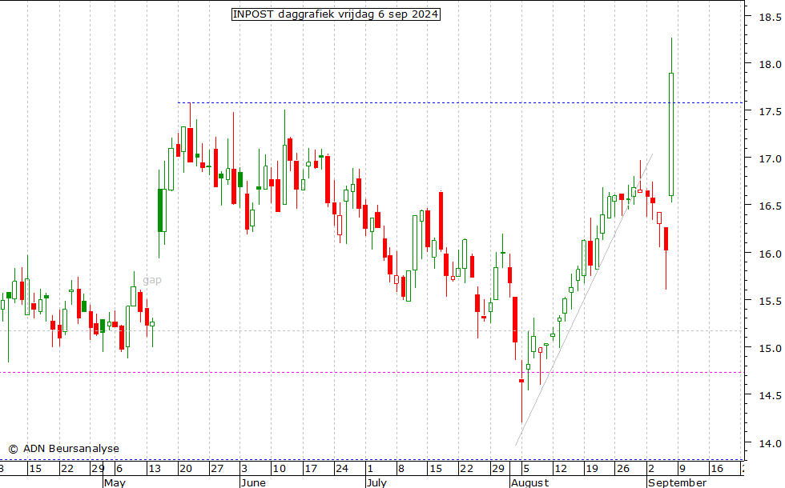Click date label 12 under August
Screen dimensions: 785x488
tap(561, 469)
